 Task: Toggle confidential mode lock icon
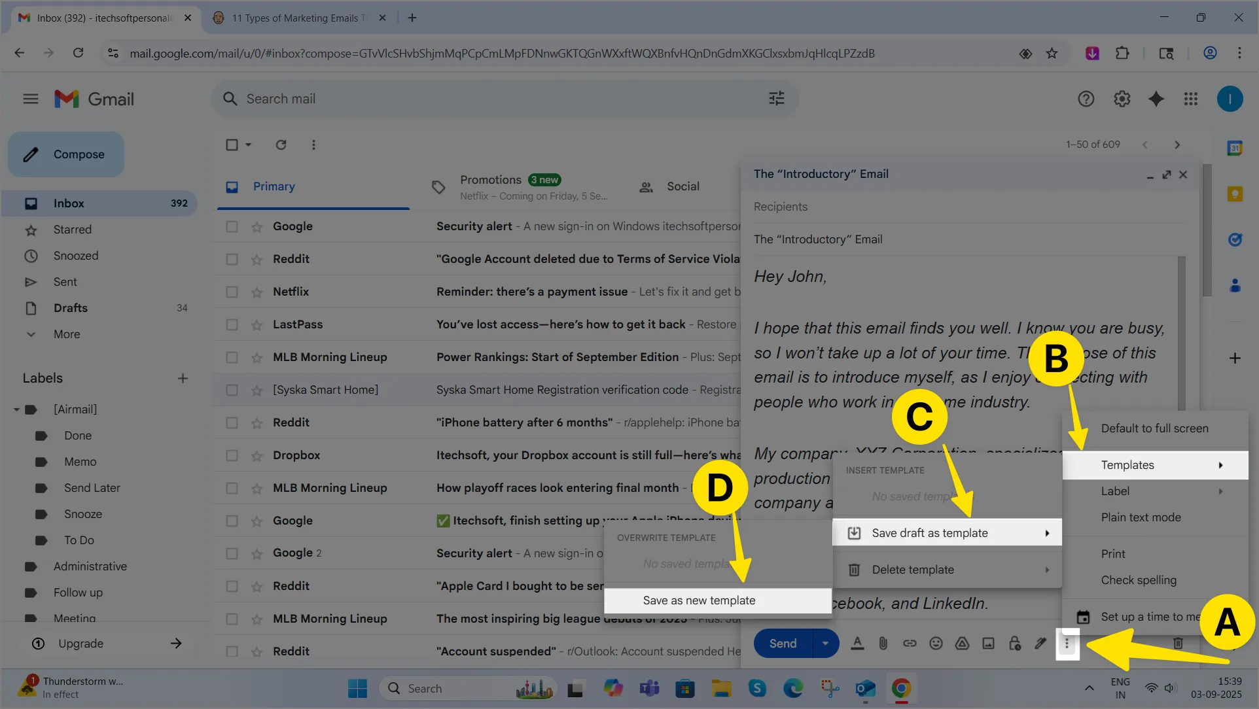tap(1014, 644)
